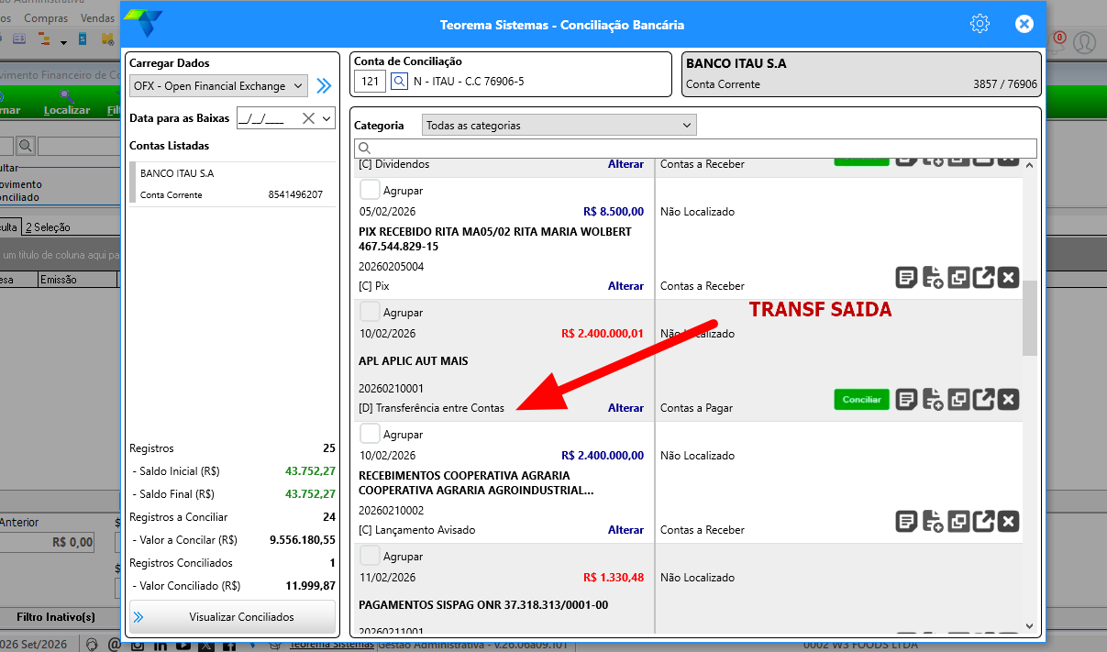Click the entry search field below Categoria

pos(695,149)
